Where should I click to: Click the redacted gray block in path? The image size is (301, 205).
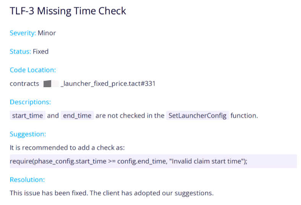point(48,83)
